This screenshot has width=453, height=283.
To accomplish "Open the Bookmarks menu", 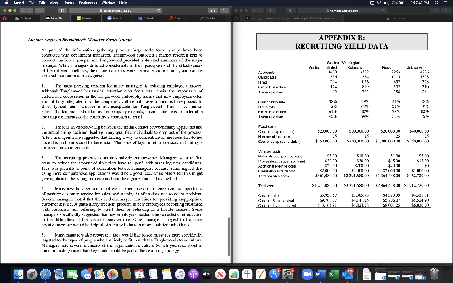I will (x=88, y=3).
